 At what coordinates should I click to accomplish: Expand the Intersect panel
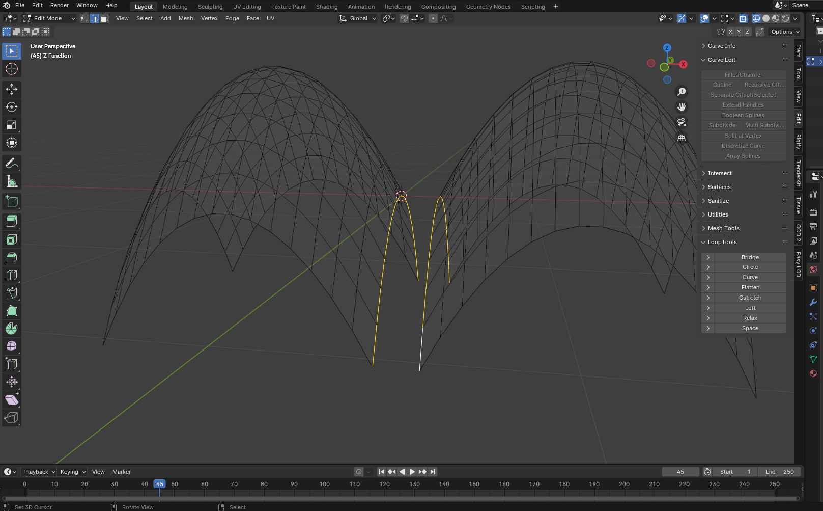[x=720, y=173]
